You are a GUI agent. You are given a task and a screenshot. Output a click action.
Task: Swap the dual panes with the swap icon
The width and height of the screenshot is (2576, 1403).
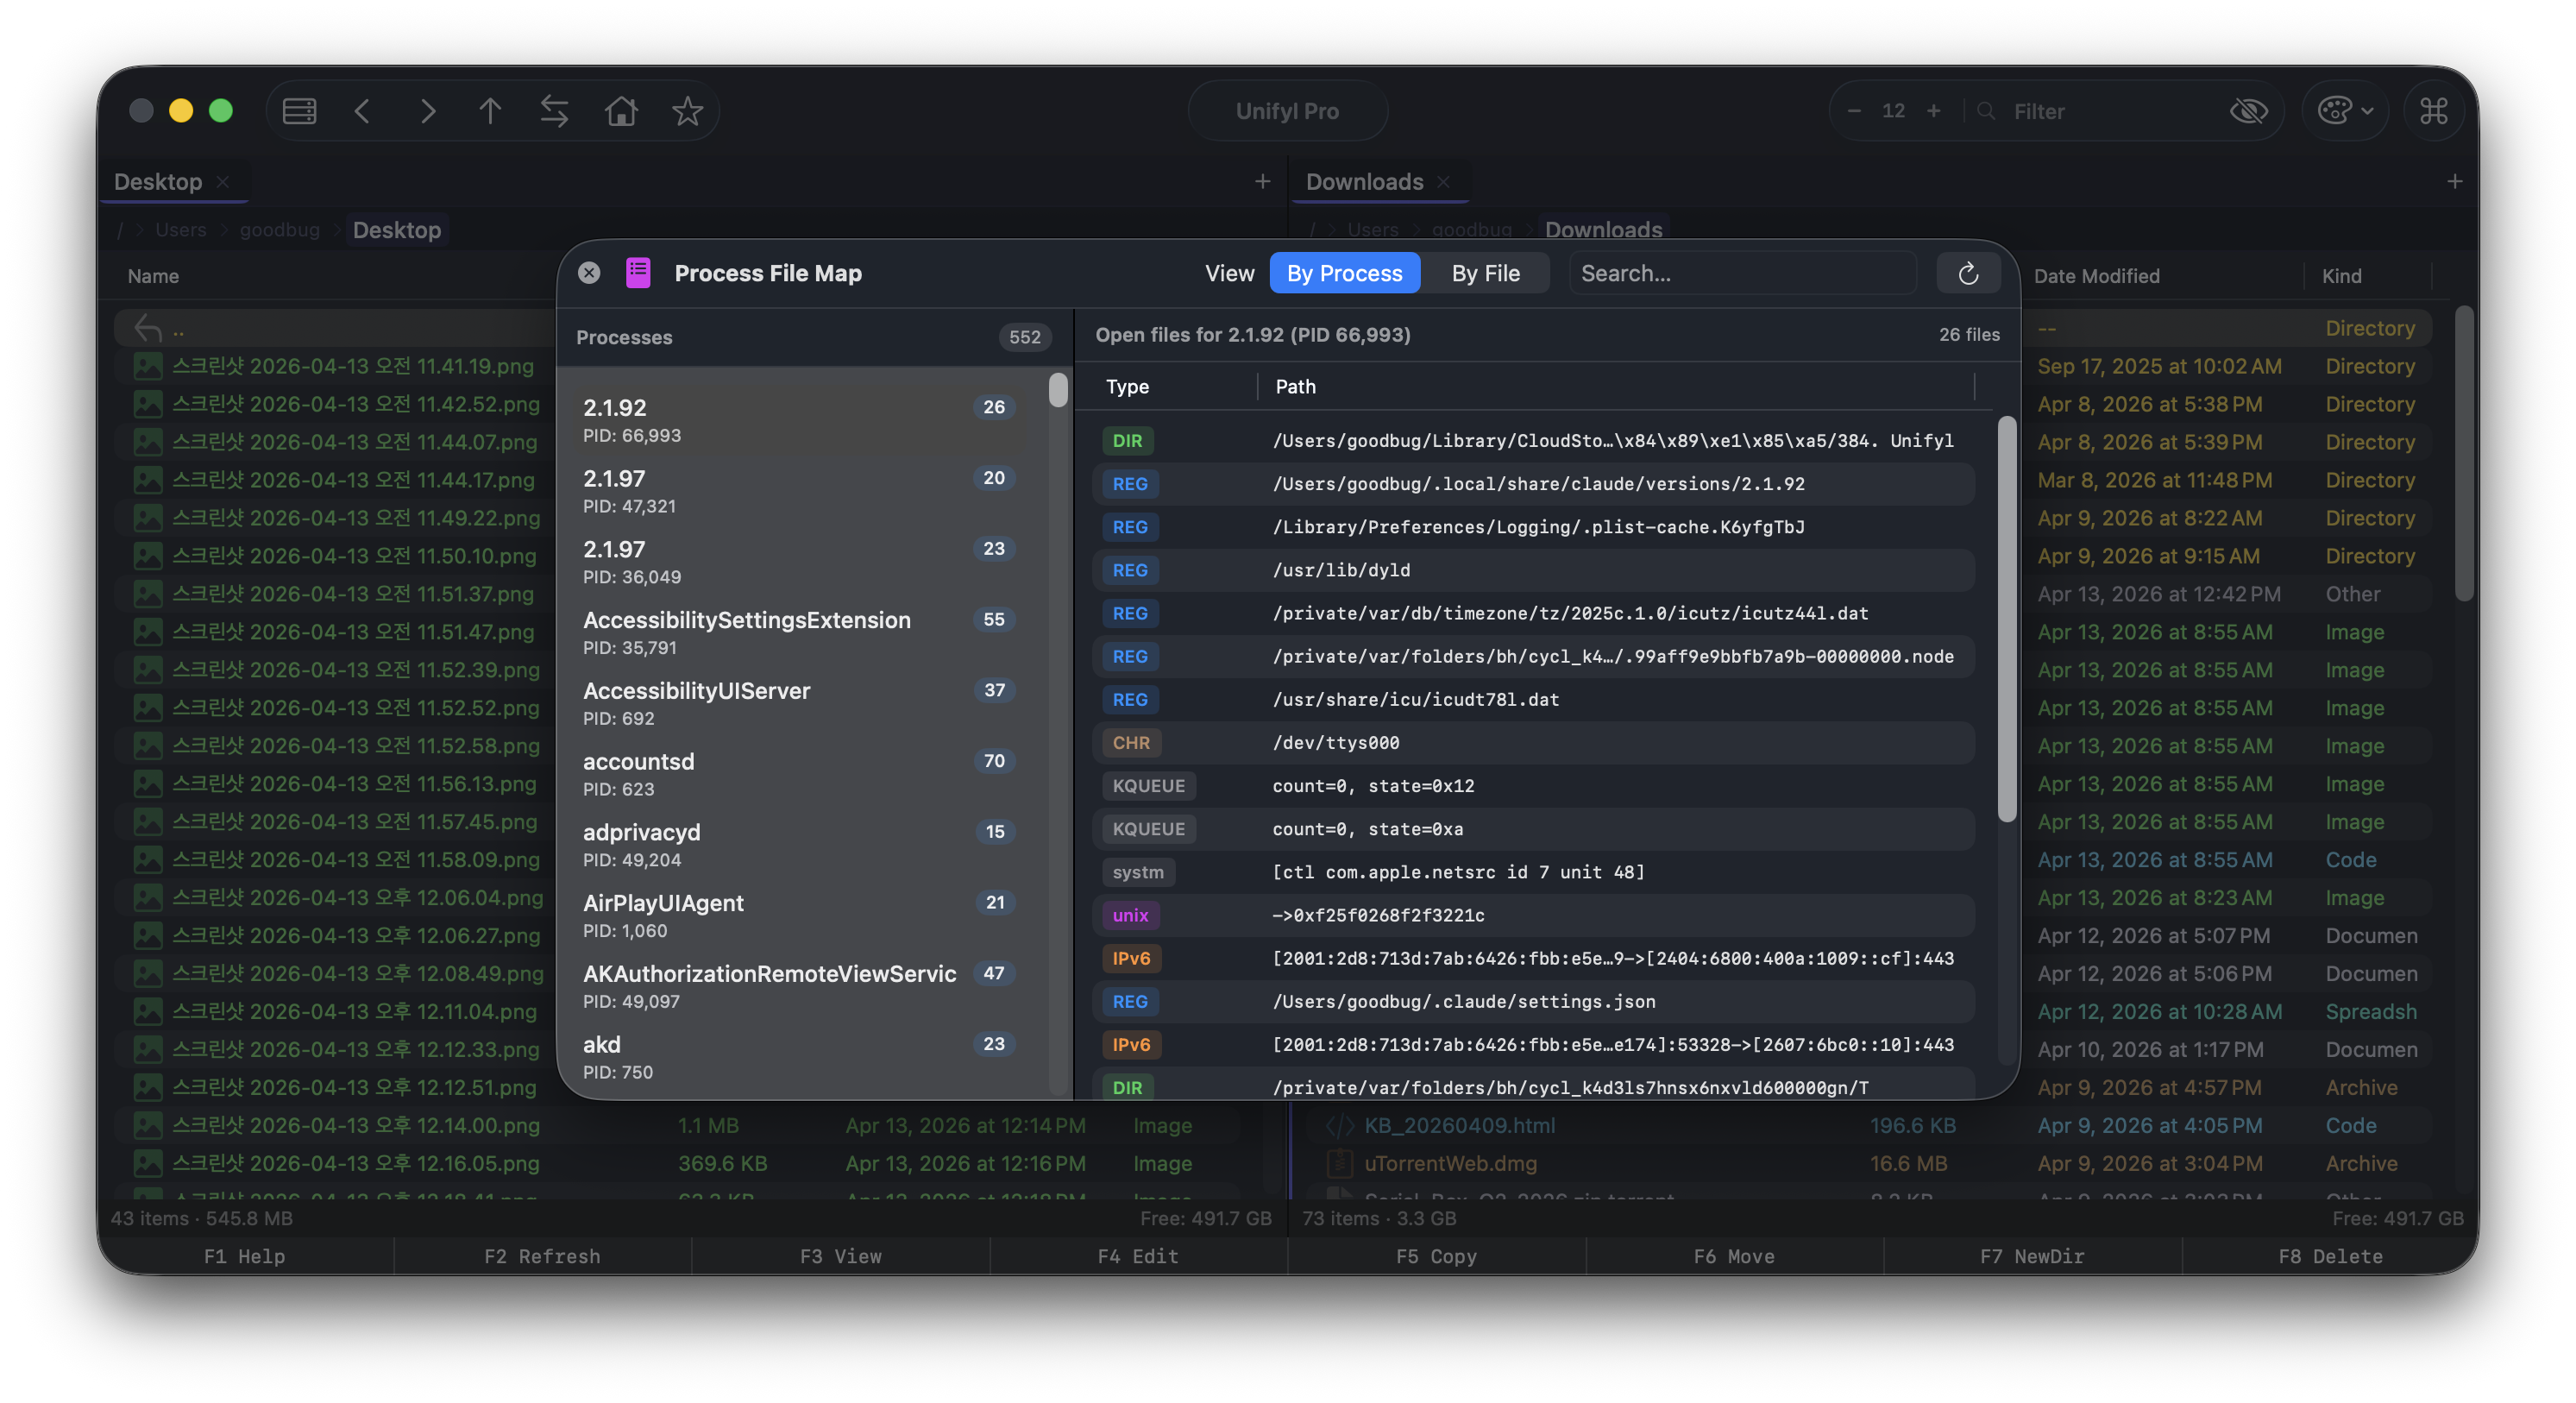point(555,111)
